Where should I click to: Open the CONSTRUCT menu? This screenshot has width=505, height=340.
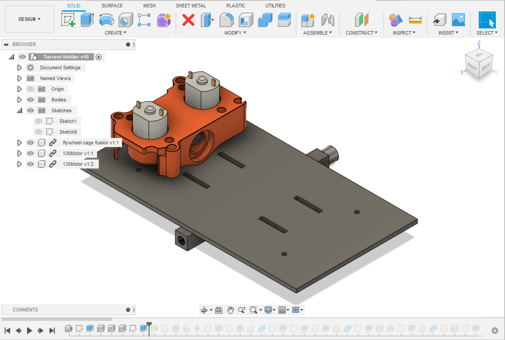tap(361, 33)
